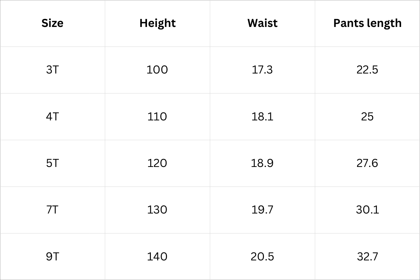Click the Height column header
Viewport: 420px width, 280px height.
click(157, 23)
